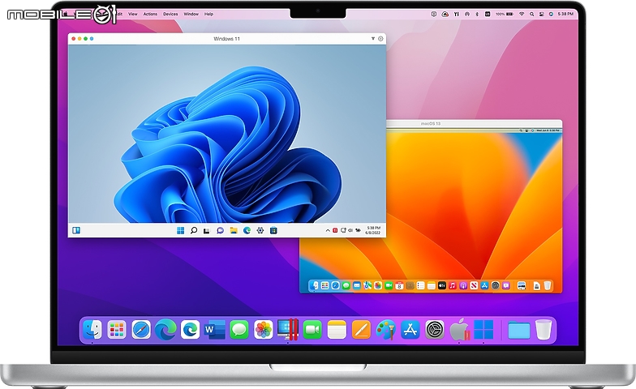Open Spotlight search in the menu bar
Screen dimensions: 636x389
point(531,14)
